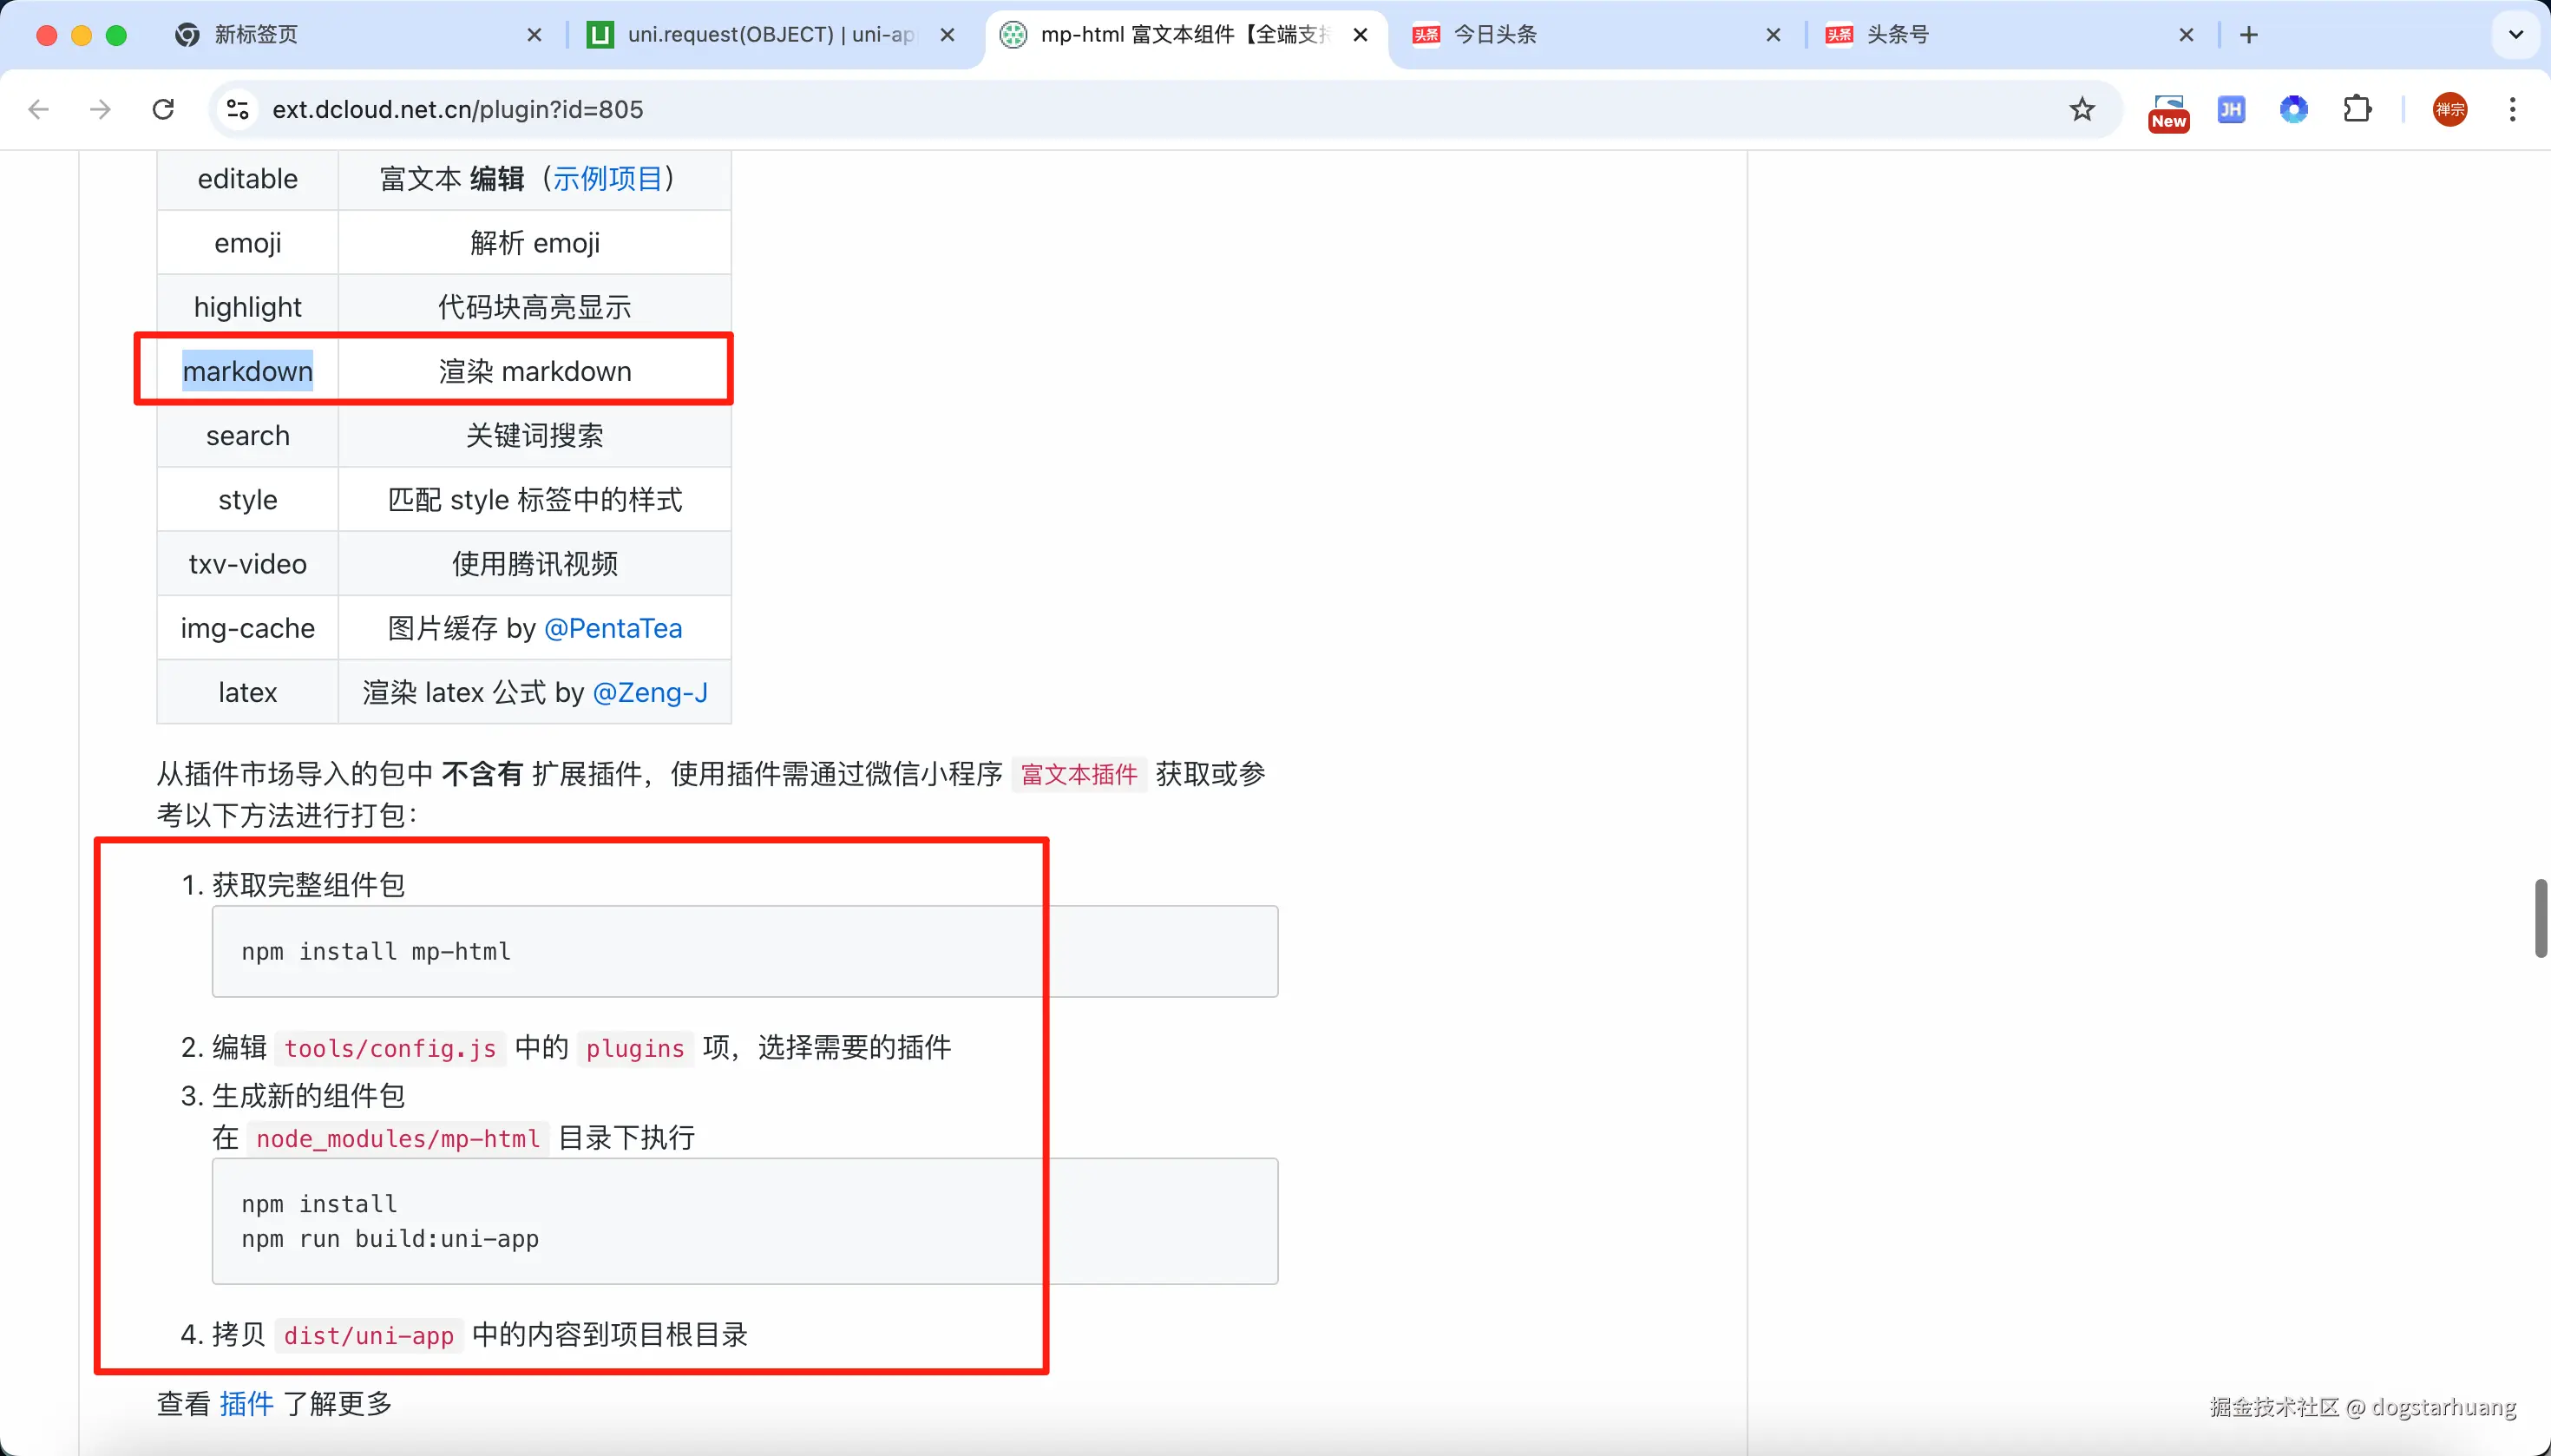Bookmark the page with the star icon
The height and width of the screenshot is (1456, 2551).
pyautogui.click(x=2082, y=109)
